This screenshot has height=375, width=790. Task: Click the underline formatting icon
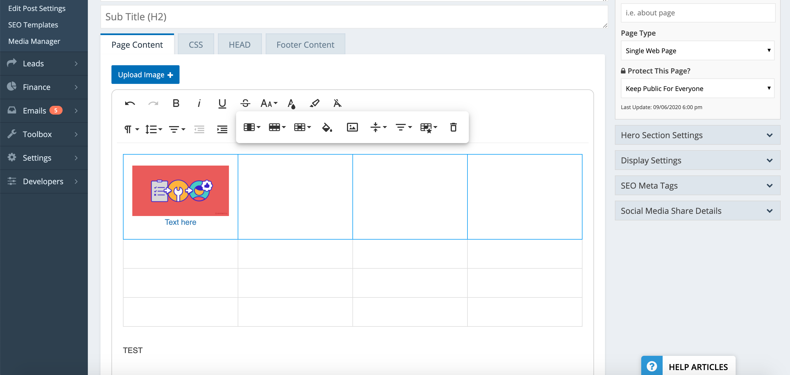[222, 103]
